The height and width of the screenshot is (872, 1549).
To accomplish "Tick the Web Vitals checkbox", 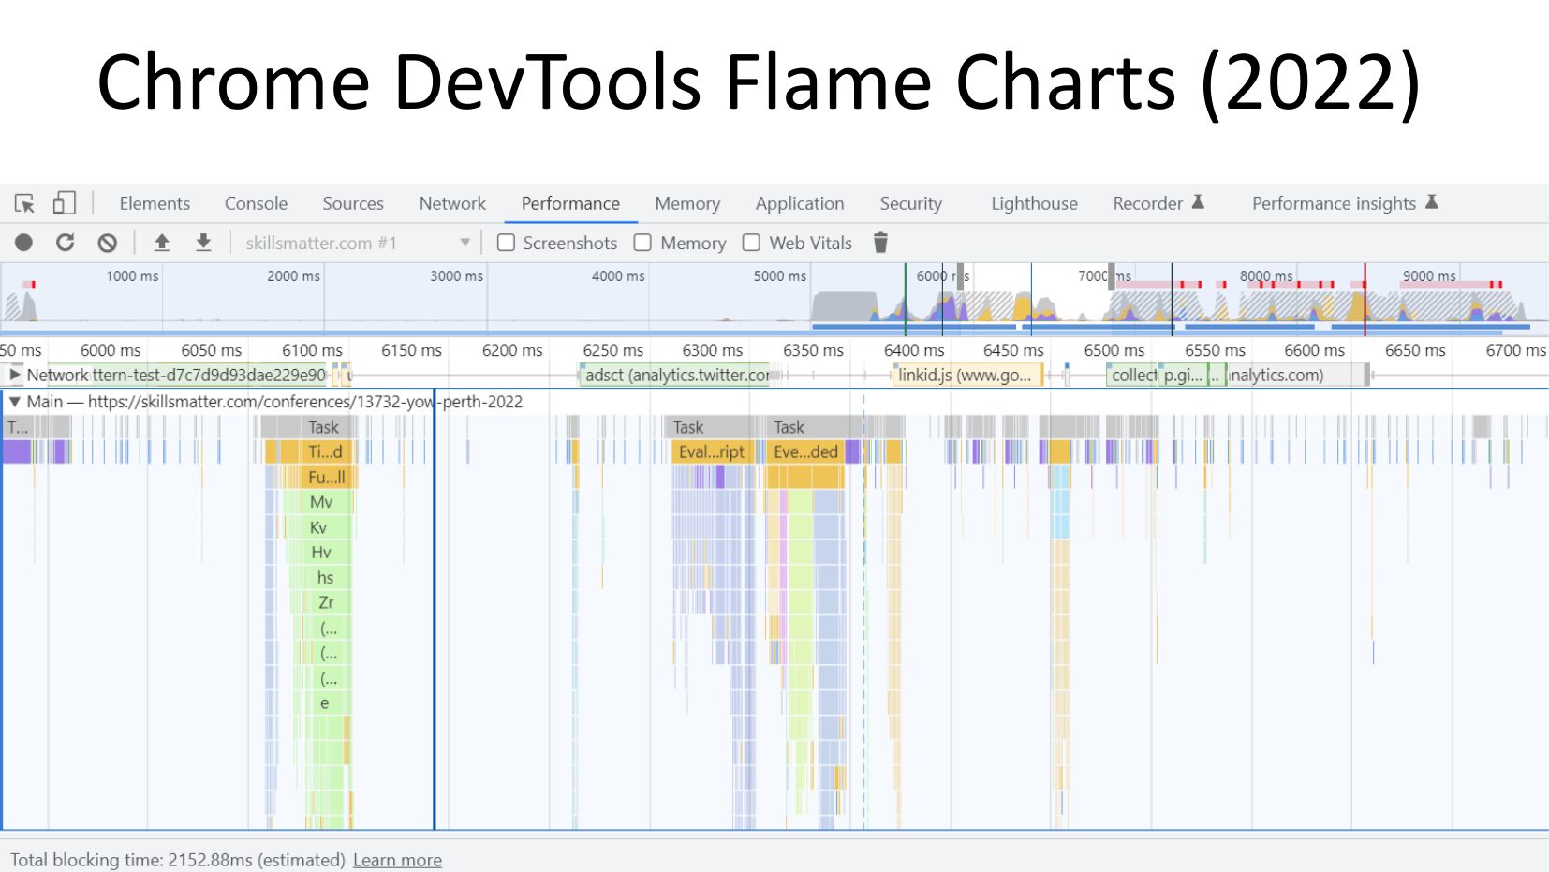I will pyautogui.click(x=751, y=243).
